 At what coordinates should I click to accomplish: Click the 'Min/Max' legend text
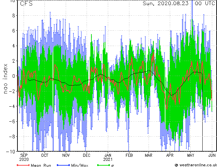pyautogui.click(x=79, y=165)
